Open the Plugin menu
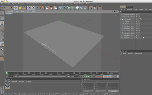This screenshot has height=95, width=152. pos(76,4)
